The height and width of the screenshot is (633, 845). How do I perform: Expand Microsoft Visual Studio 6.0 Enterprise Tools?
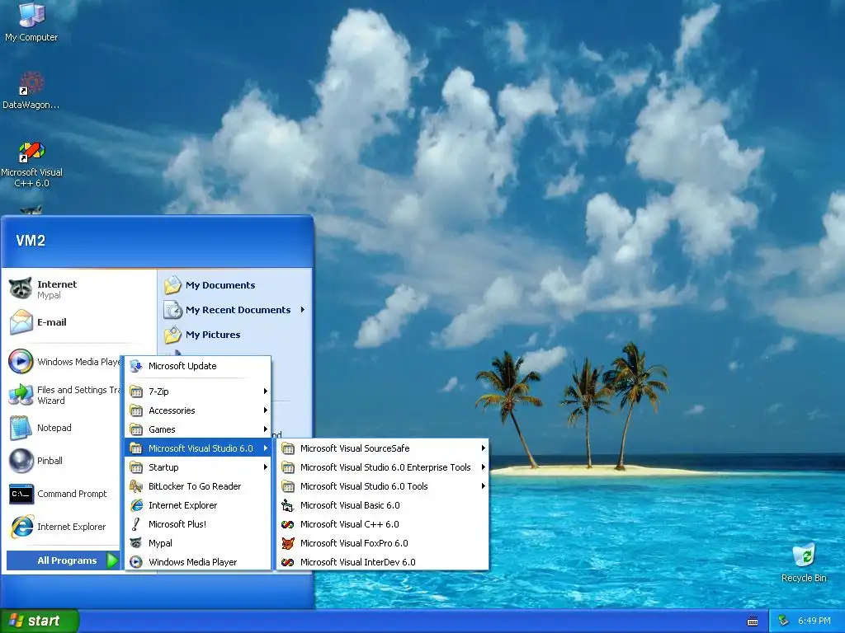[x=382, y=467]
